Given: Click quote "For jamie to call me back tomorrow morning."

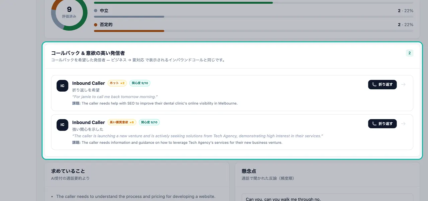Looking at the screenshot, I should pos(115,97).
